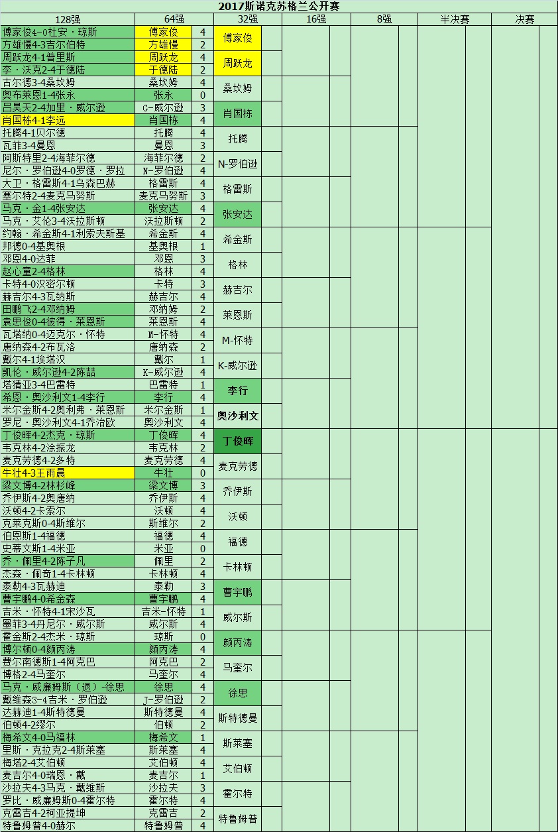Click the yellow cell 肖国栋4-1李远
Image resolution: width=558 pixels, height=832 pixels.
(67, 120)
